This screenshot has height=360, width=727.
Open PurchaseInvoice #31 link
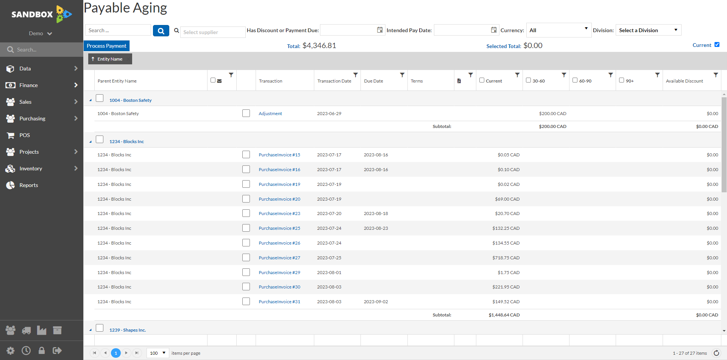[x=279, y=302]
